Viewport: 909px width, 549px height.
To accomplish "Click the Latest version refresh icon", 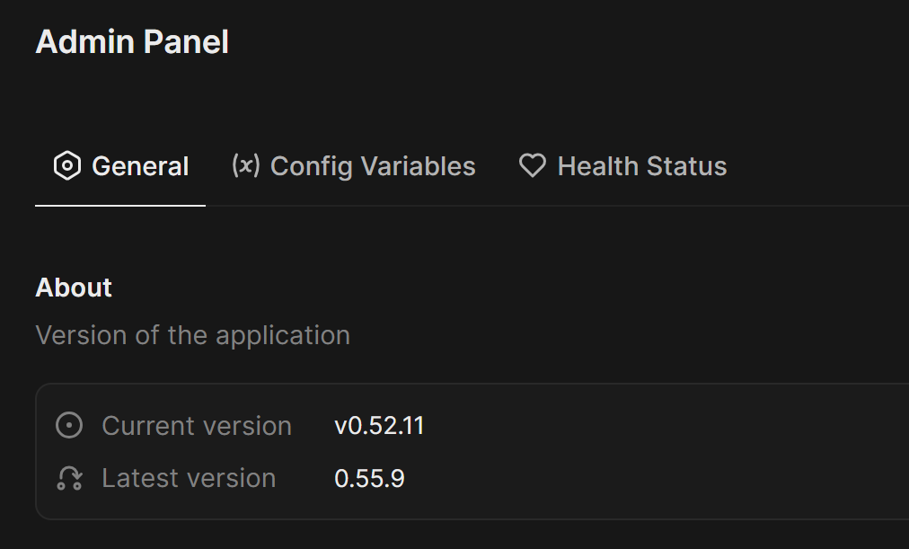I will pos(69,478).
